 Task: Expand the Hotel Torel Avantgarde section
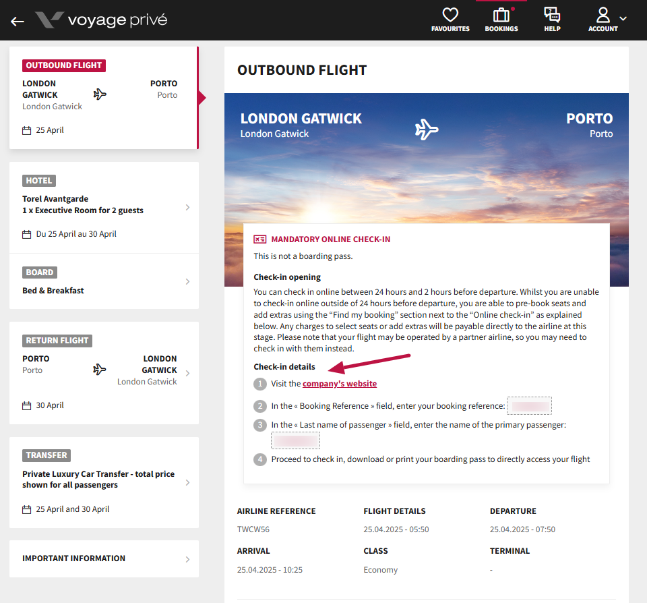(104, 207)
